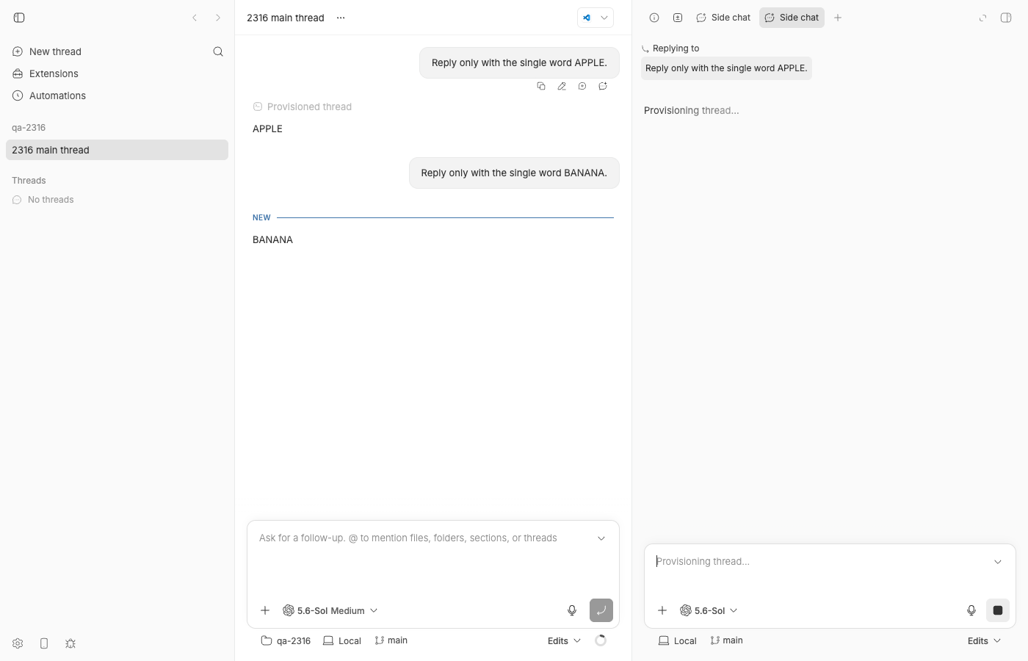Open the thread options ellipsis menu
Viewport: 1028px width, 661px height.
[x=341, y=18]
